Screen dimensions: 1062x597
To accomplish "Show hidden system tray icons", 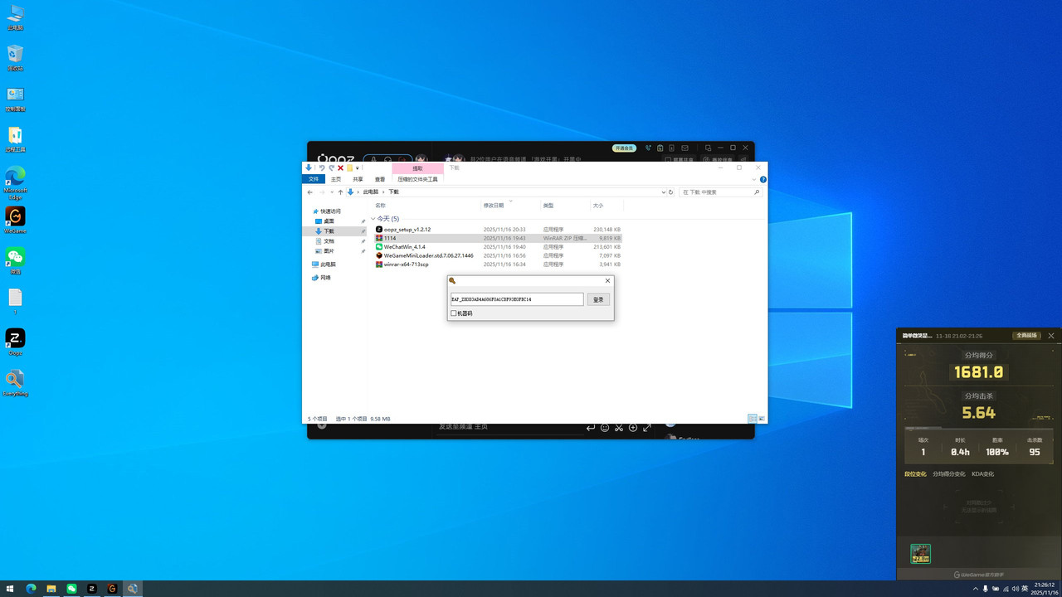I will [x=976, y=589].
